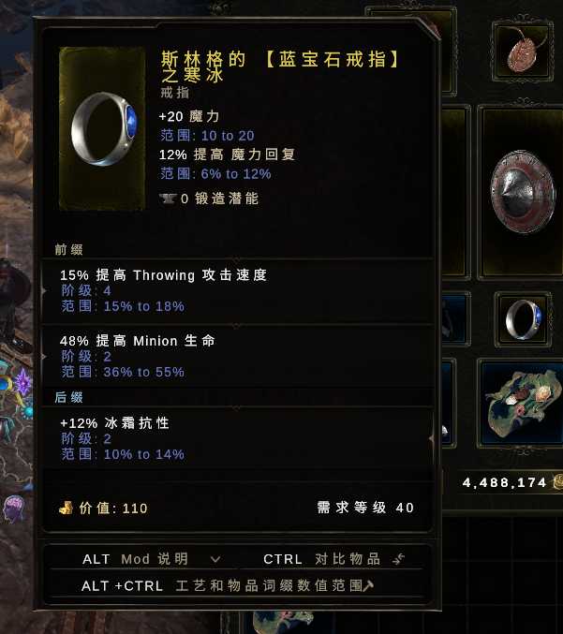
Task: Click the 后缀 section header
Action: 68,397
